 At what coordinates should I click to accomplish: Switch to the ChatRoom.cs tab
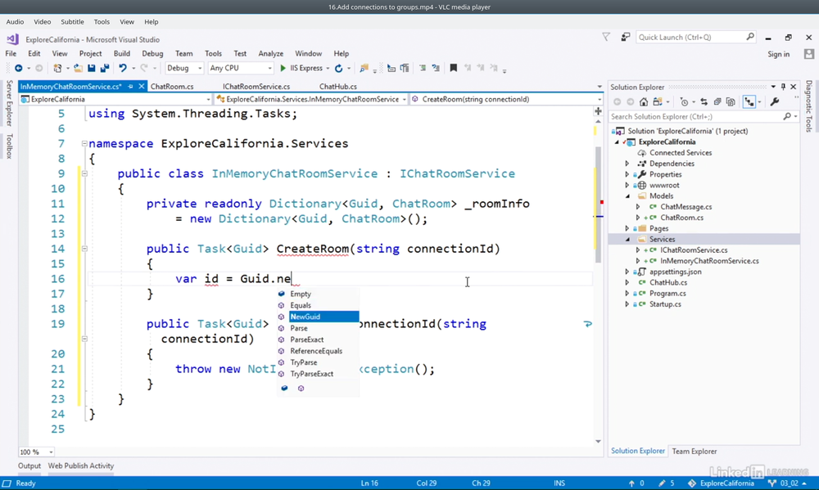[172, 87]
